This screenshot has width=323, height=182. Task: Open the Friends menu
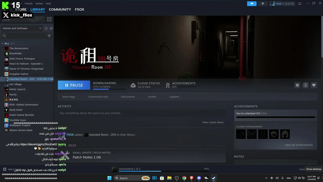[x=29, y=4]
